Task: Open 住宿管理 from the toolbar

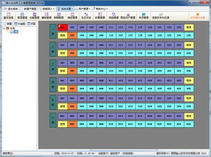Action: click(x=34, y=15)
